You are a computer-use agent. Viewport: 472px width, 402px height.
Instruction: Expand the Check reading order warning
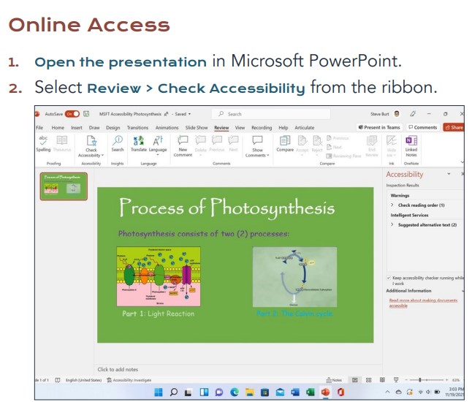pyautogui.click(x=392, y=205)
